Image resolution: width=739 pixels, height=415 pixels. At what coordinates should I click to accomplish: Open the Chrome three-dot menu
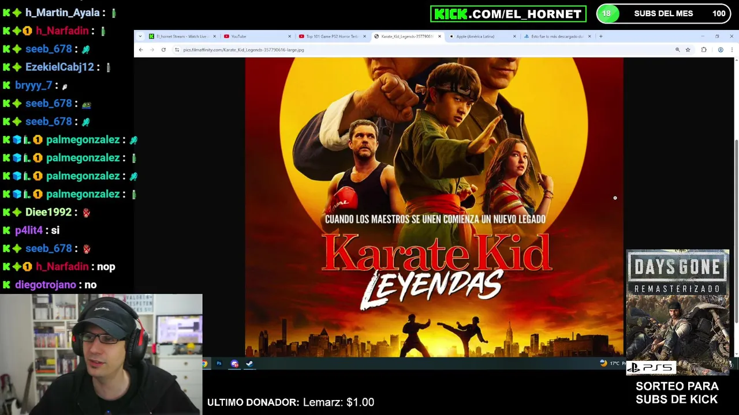point(731,50)
